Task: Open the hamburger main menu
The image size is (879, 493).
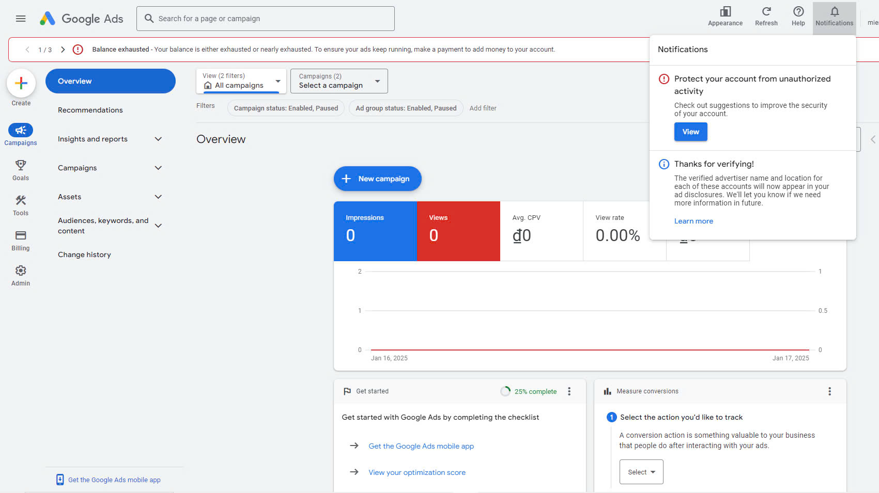Action: click(21, 19)
